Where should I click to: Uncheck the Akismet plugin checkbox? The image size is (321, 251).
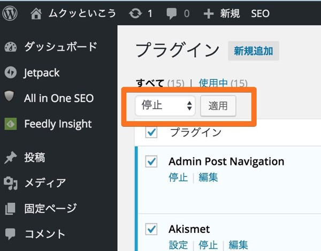tap(151, 229)
